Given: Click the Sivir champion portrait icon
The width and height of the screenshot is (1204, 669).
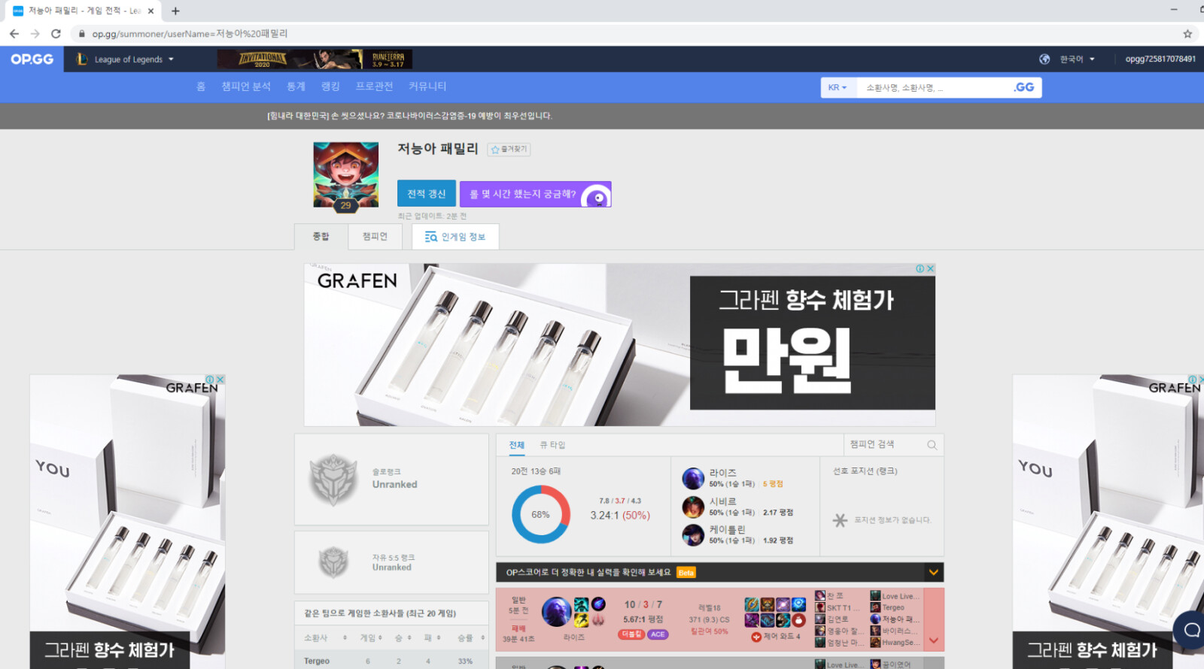Looking at the screenshot, I should [693, 507].
